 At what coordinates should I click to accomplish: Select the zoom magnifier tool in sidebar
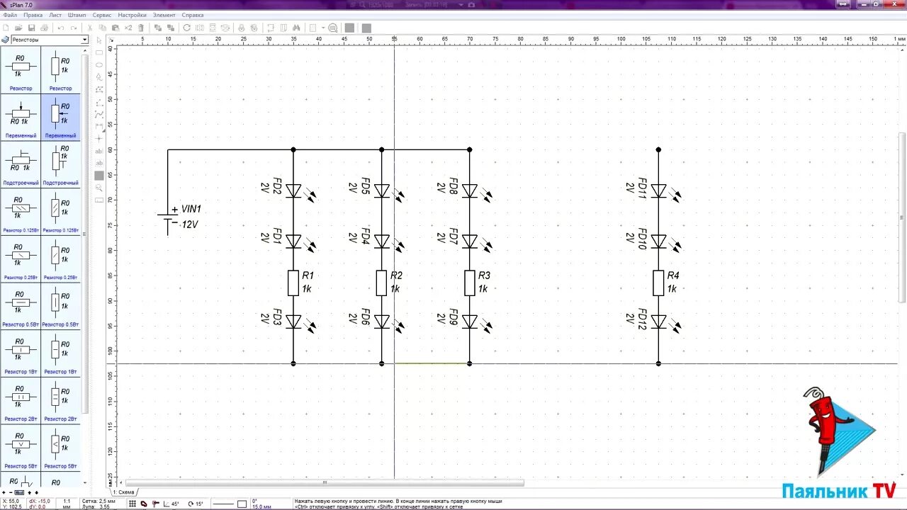pyautogui.click(x=99, y=188)
